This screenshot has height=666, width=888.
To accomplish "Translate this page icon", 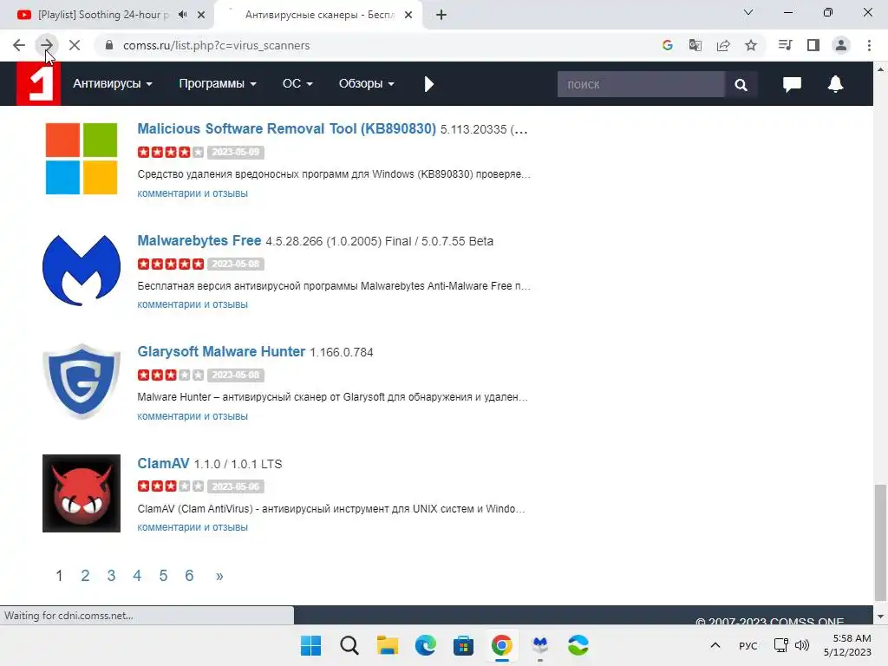I will pos(695,45).
